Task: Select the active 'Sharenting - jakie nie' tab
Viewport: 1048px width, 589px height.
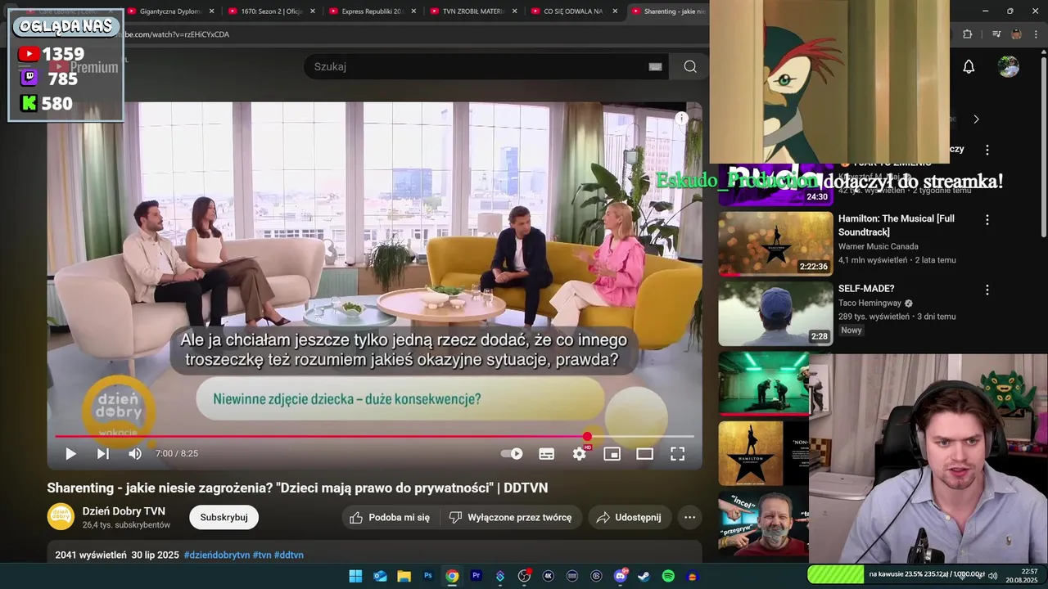Action: pos(668,11)
